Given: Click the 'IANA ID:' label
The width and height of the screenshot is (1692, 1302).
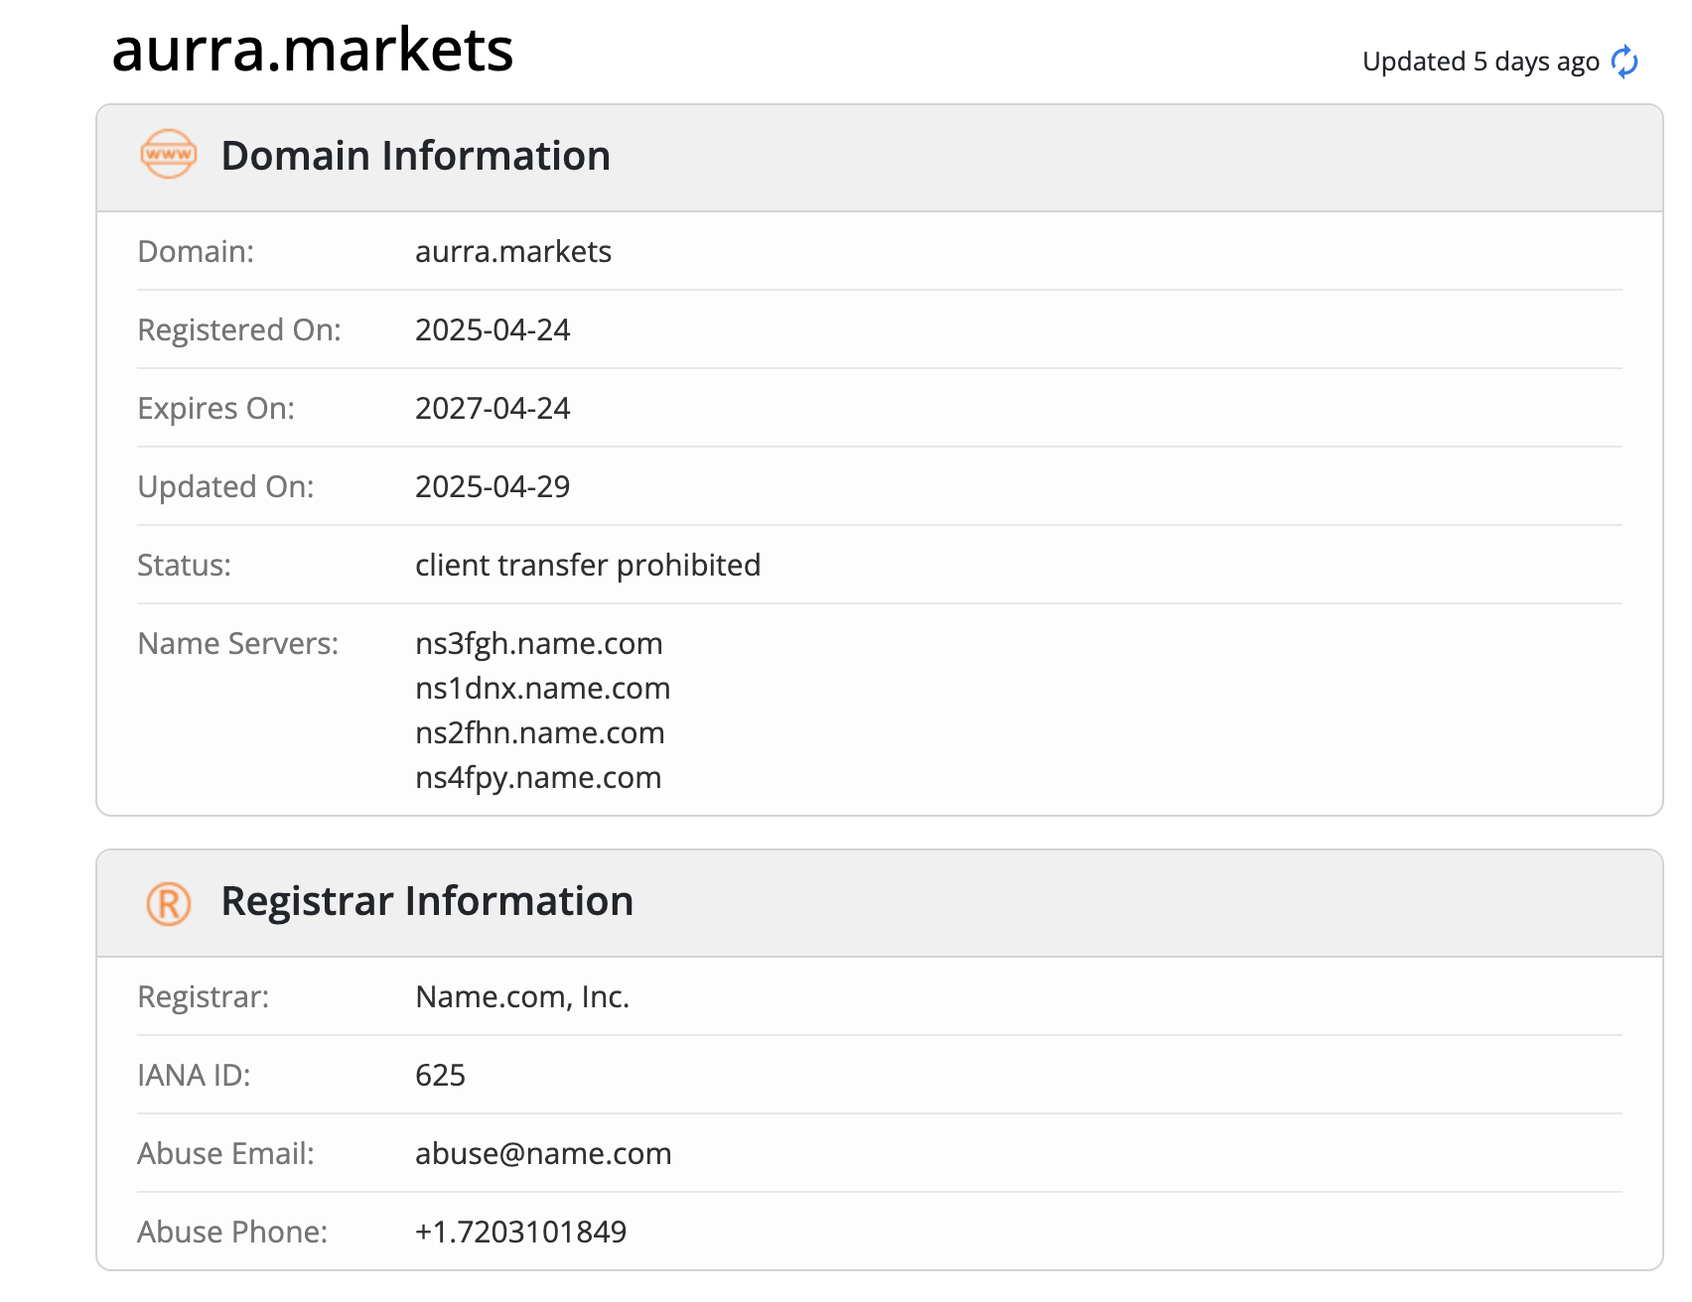Looking at the screenshot, I should point(194,1076).
